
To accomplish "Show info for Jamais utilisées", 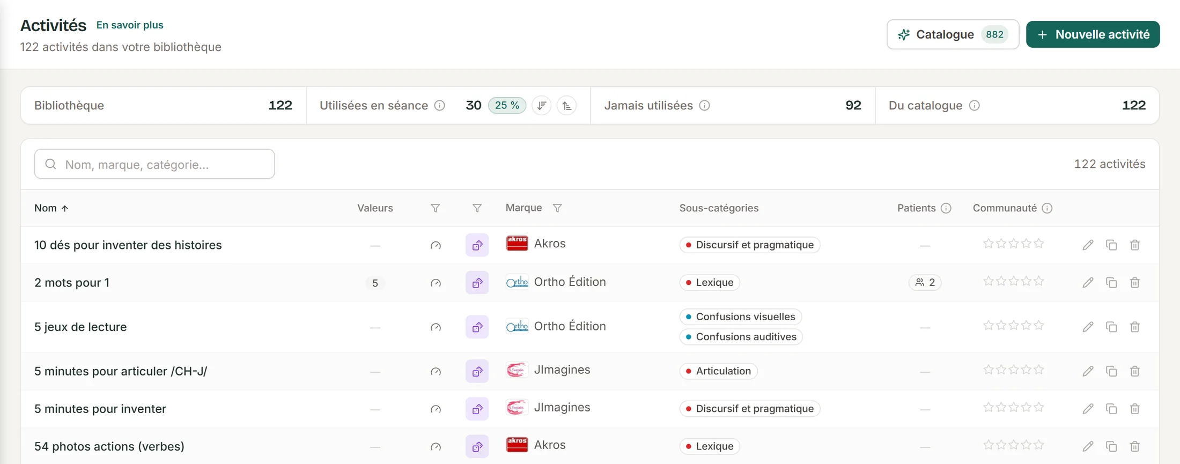I will (x=705, y=105).
